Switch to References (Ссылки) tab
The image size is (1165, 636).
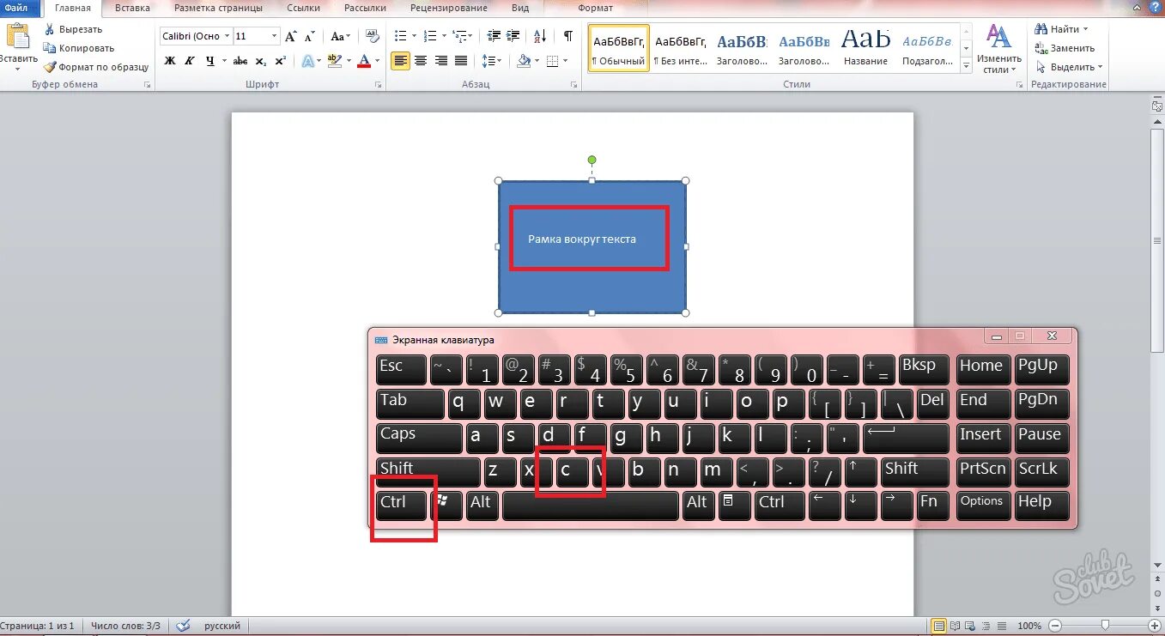coord(304,8)
